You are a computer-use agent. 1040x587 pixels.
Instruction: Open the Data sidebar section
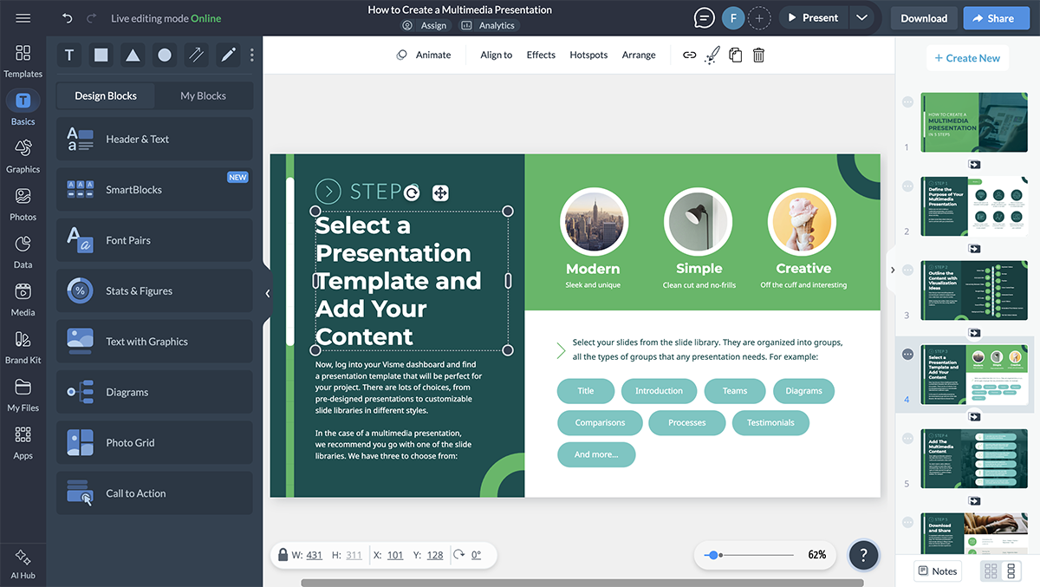(x=23, y=252)
